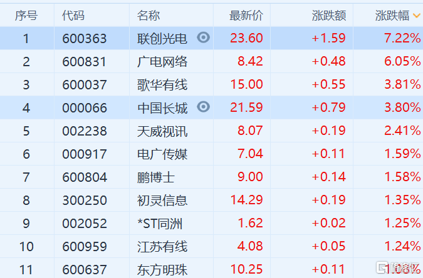423x278 pixels.
Task: Select the price 7.04
Action: click(250, 154)
